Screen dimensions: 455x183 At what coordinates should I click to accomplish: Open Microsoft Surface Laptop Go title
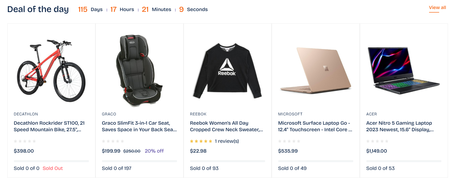pyautogui.click(x=315, y=126)
